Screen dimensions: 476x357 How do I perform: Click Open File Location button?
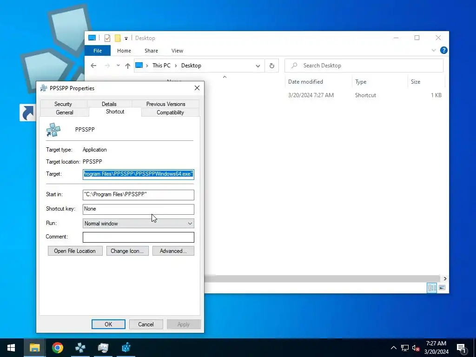[75, 251]
